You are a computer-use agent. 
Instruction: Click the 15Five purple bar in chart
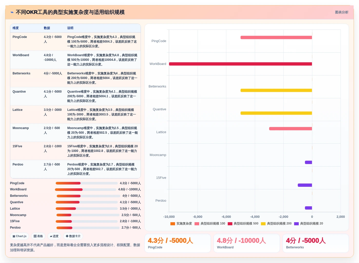[305, 185]
